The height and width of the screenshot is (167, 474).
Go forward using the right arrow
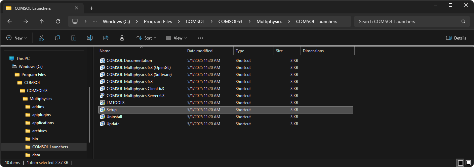tap(26, 21)
